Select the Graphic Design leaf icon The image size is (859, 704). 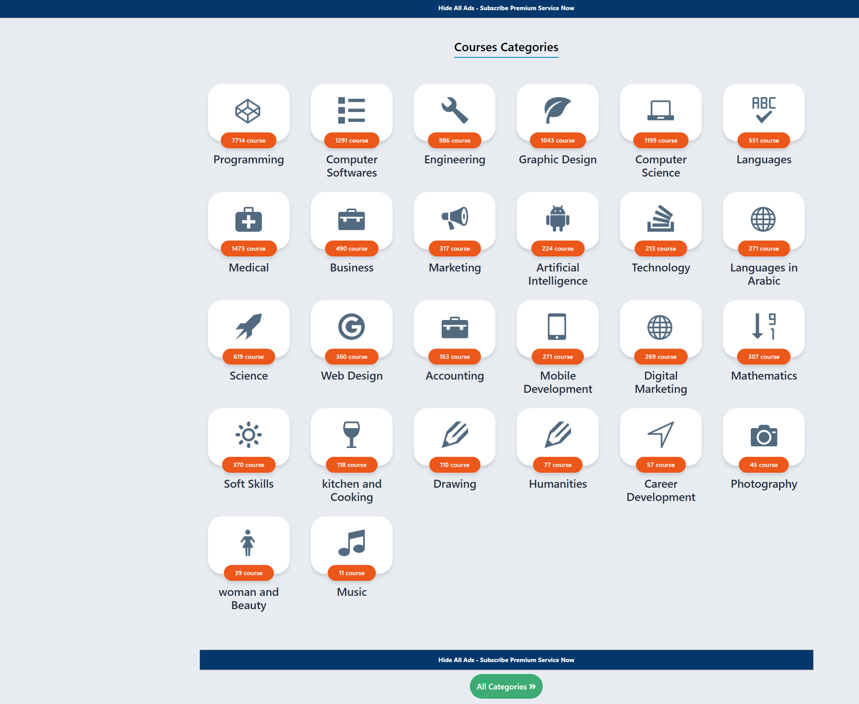(x=557, y=110)
